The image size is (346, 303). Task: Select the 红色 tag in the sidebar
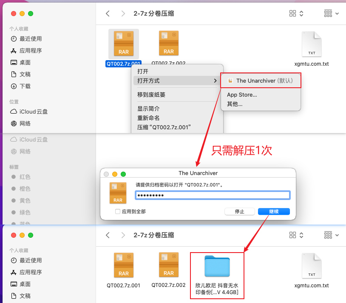coord(20,177)
